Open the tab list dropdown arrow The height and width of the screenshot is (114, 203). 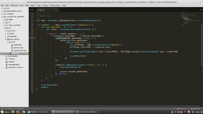click(x=201, y=10)
